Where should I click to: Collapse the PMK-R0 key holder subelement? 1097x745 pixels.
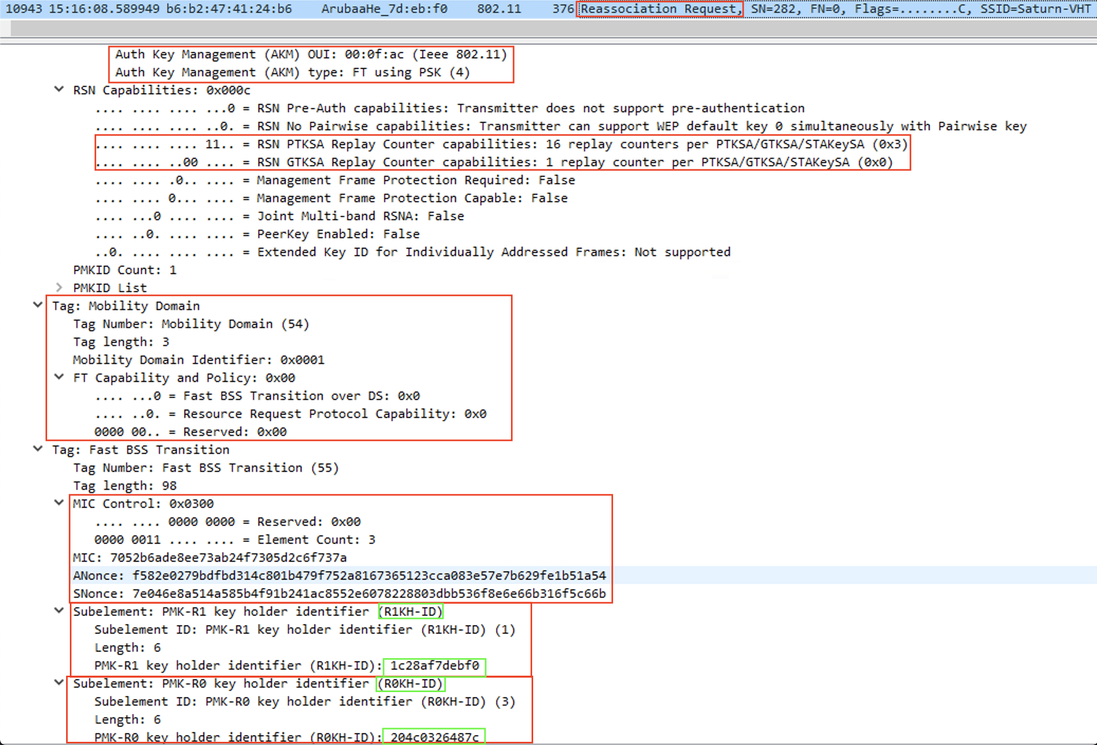point(59,683)
